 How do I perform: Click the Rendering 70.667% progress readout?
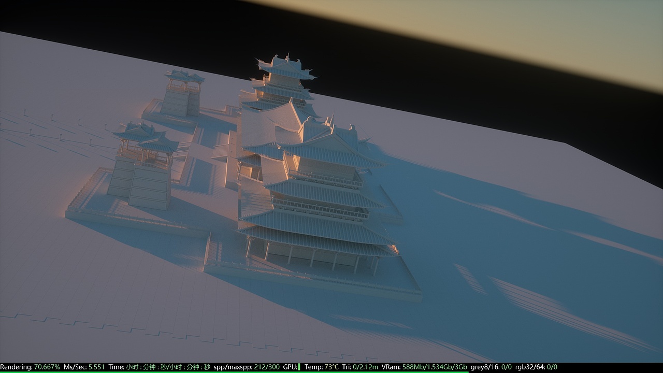pos(30,367)
